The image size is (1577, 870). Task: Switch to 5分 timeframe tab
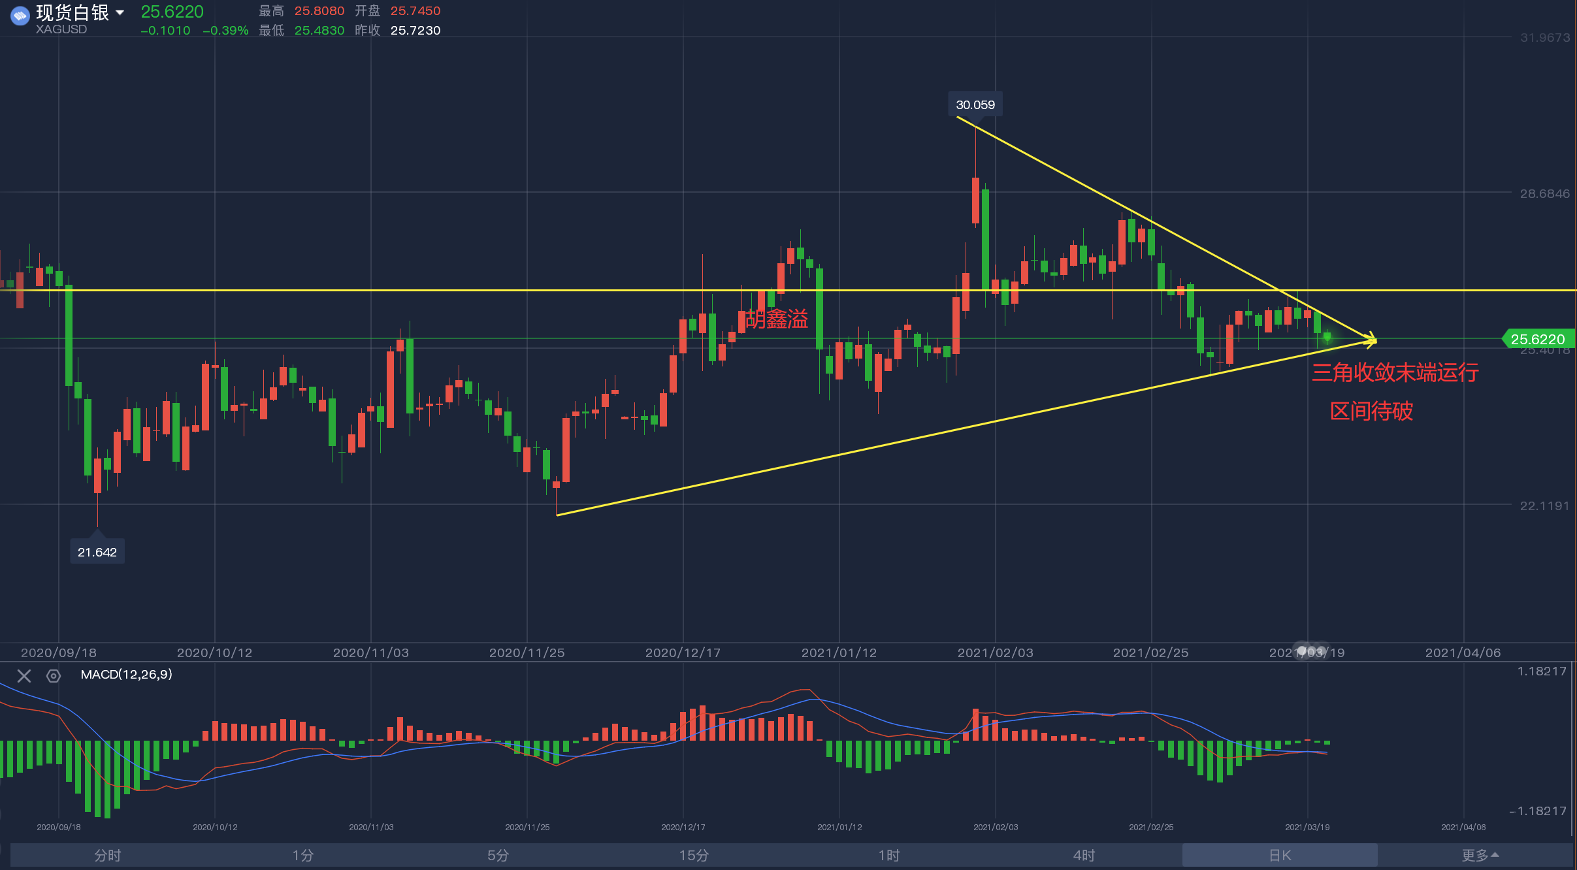pos(498,855)
